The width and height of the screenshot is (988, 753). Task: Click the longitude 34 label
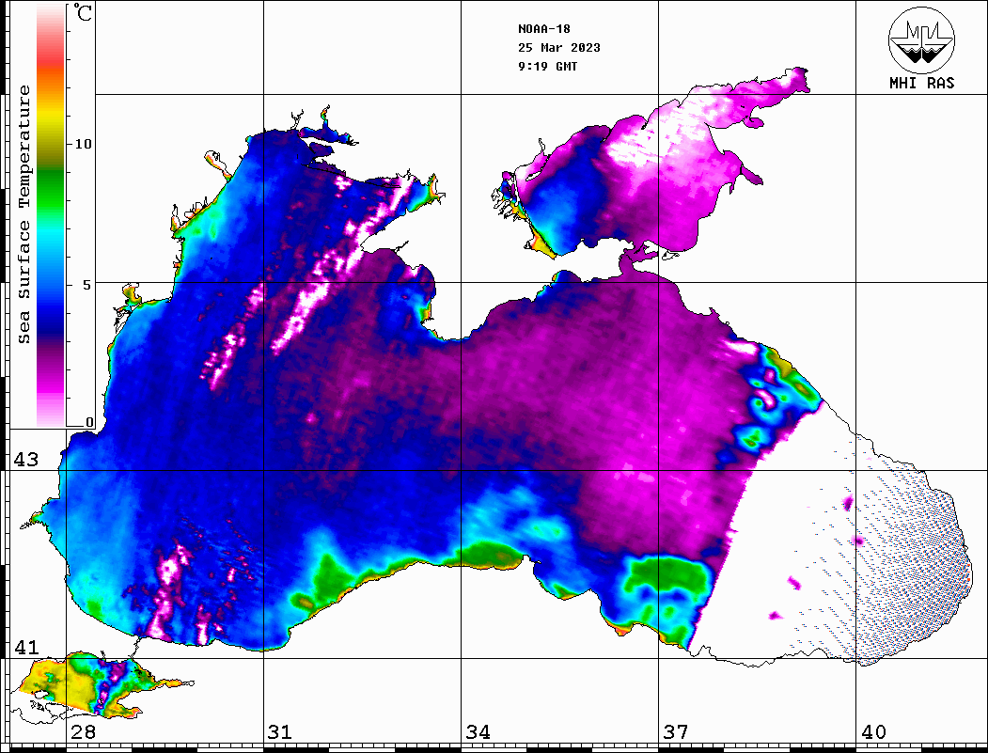coord(478,732)
